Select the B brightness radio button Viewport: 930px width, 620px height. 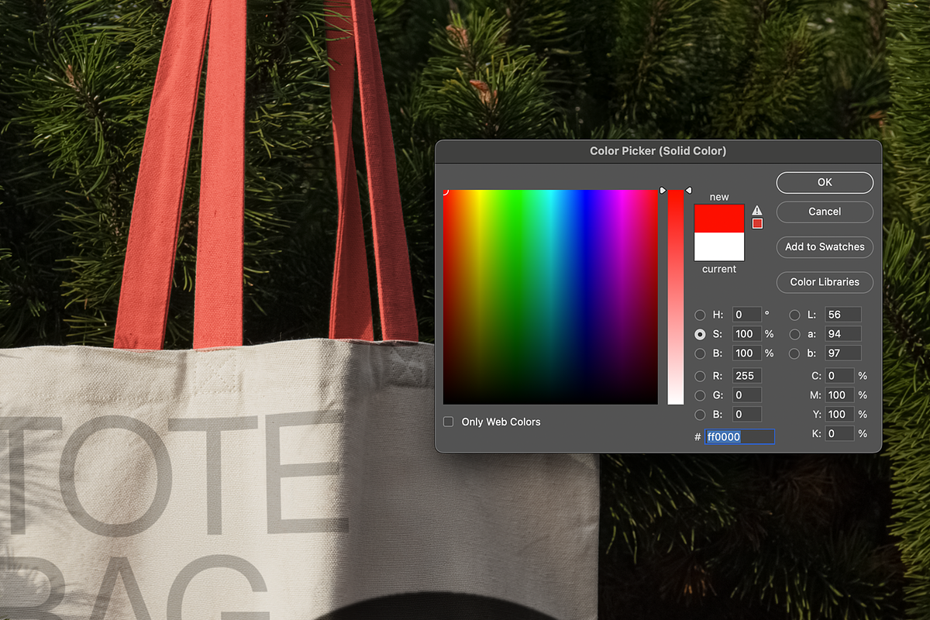[701, 353]
